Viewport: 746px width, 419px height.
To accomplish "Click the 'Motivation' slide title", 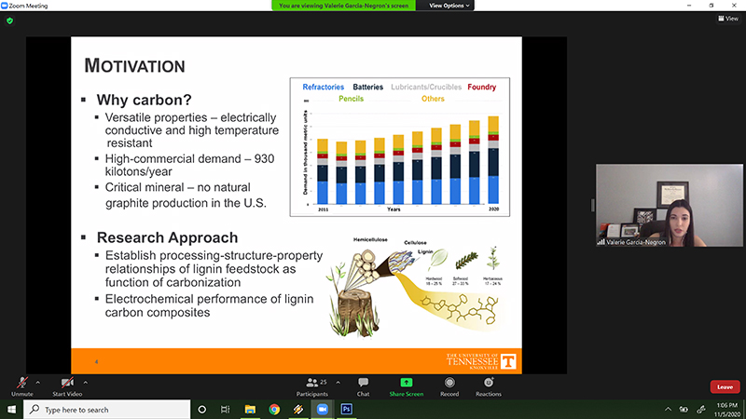I will coord(134,66).
